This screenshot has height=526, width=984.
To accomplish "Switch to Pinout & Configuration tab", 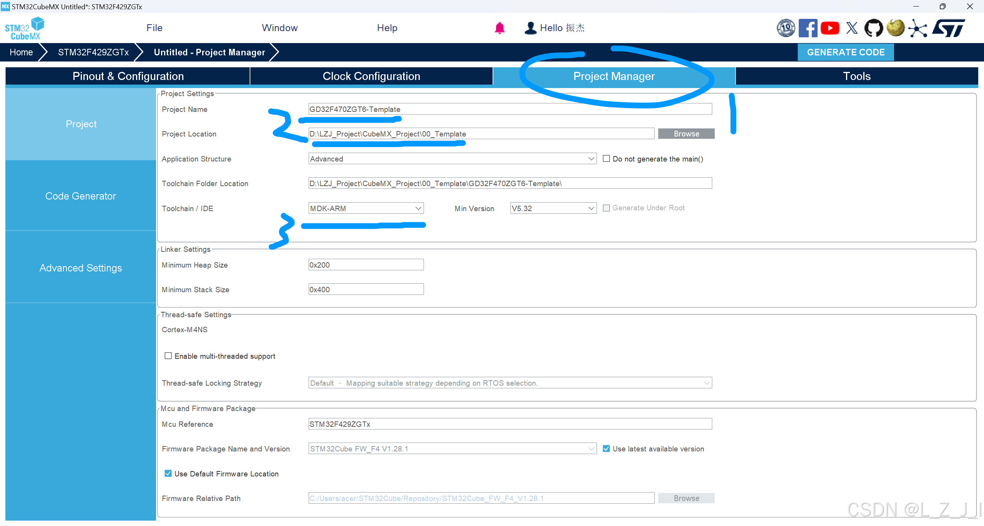I will pos(128,76).
